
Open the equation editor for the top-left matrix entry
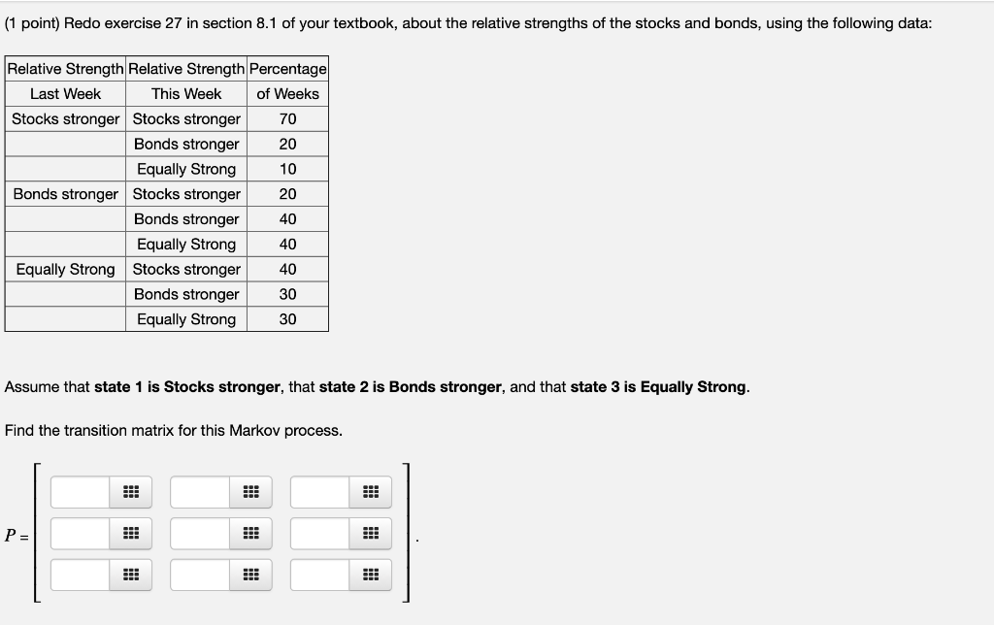click(132, 492)
